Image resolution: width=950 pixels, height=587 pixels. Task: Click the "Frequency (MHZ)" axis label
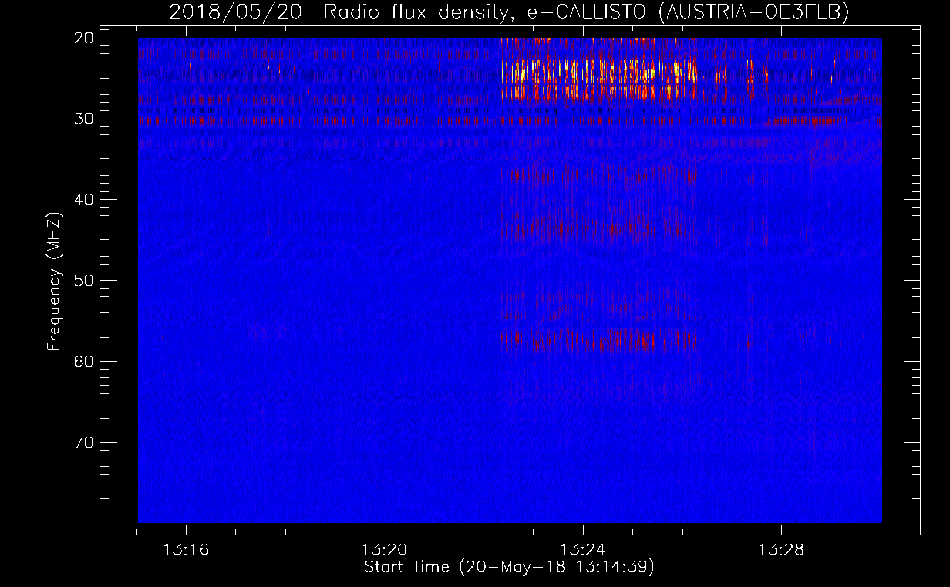coord(55,282)
